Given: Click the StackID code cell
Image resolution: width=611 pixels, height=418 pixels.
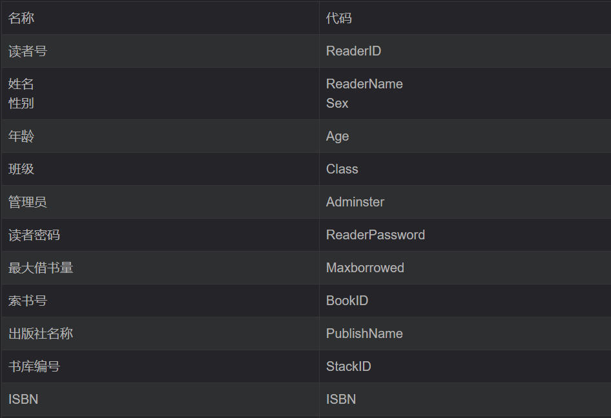Looking at the screenshot, I should (x=348, y=366).
